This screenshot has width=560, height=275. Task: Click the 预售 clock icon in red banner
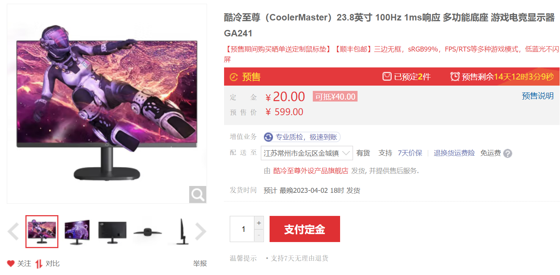click(x=234, y=77)
